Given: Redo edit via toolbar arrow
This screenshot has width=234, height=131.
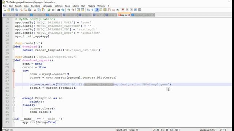Looking at the screenshot, I should pyautogui.click(x=53, y=10).
